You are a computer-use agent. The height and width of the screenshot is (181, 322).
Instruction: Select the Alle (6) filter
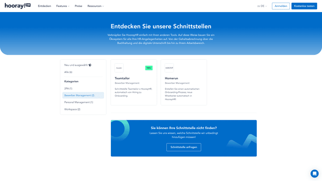[68, 72]
